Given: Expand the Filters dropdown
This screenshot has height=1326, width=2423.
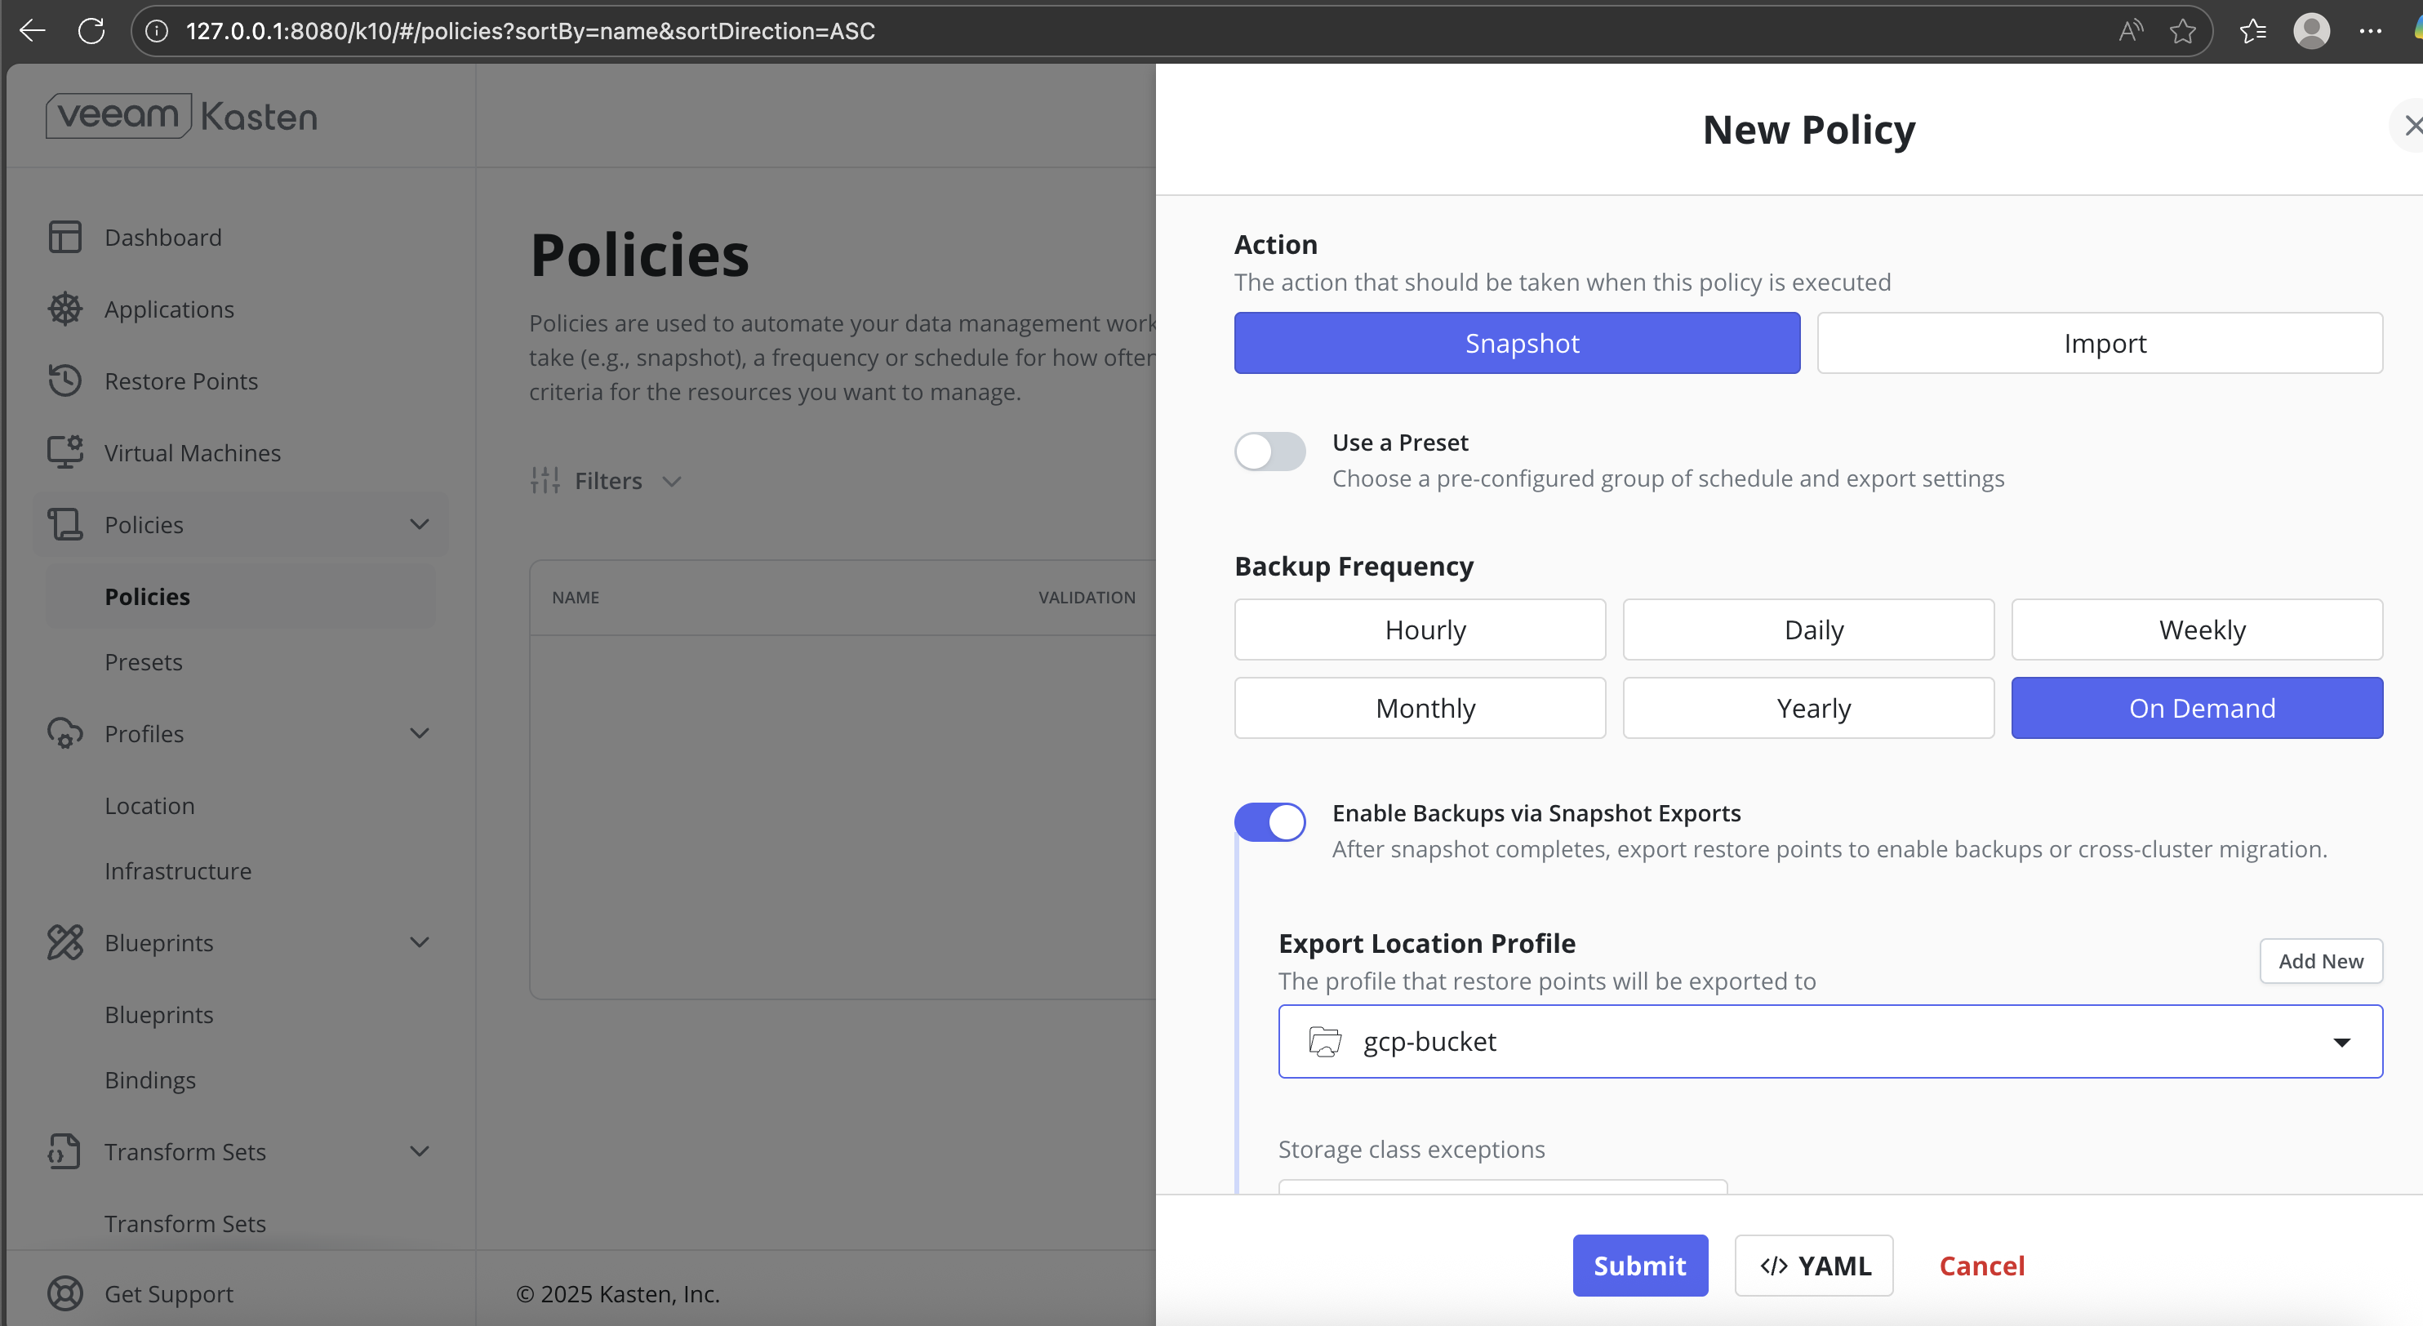Looking at the screenshot, I should pyautogui.click(x=607, y=481).
